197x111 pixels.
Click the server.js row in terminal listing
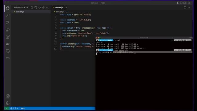121,48
